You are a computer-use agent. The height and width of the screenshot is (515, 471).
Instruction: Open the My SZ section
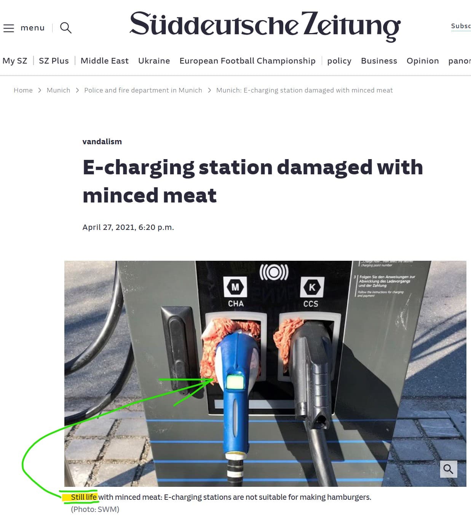pyautogui.click(x=15, y=61)
